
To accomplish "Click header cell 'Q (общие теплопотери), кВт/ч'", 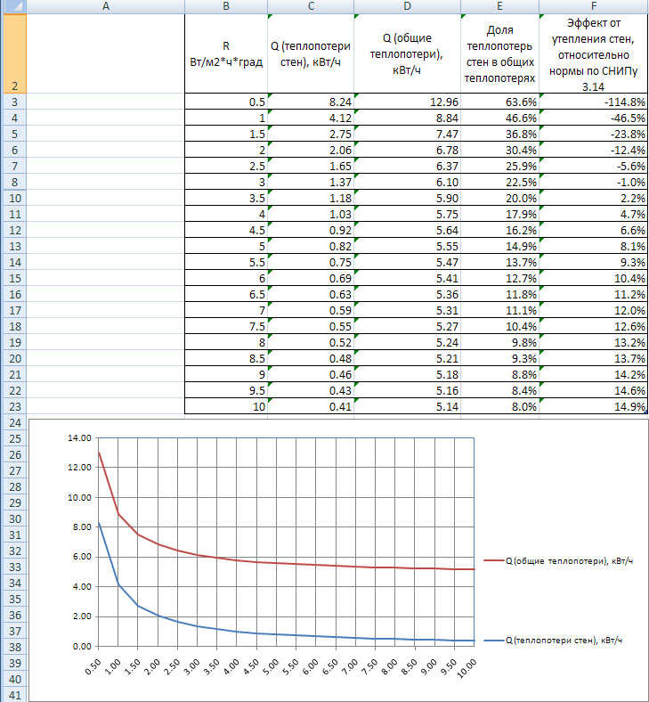I will pyautogui.click(x=407, y=53).
